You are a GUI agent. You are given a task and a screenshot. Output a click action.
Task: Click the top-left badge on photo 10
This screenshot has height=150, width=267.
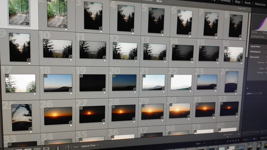[45, 41]
